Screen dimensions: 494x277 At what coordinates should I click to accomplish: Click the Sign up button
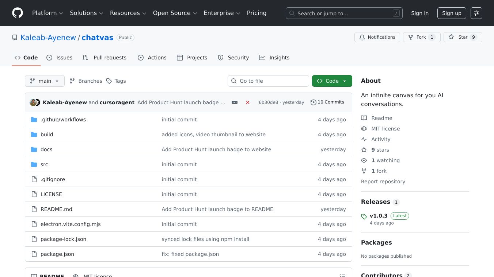(x=451, y=13)
